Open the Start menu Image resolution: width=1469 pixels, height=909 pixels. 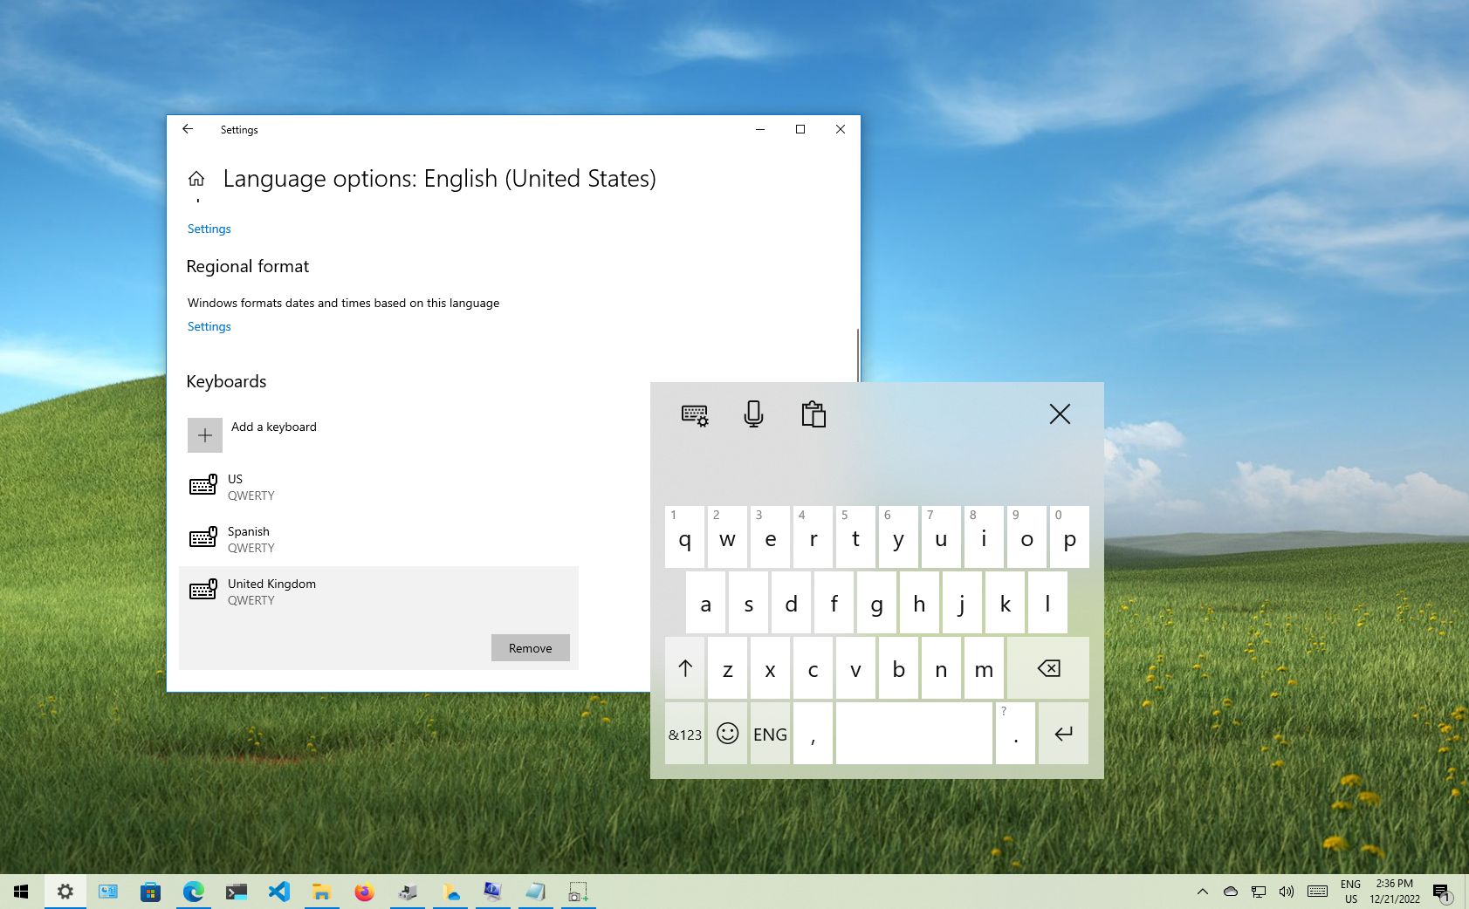click(20, 892)
